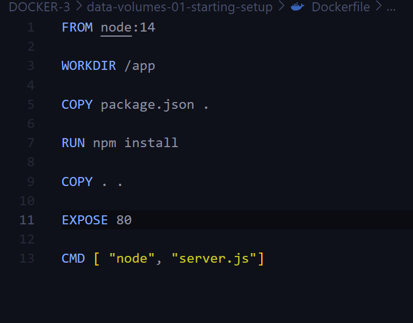413x323 pixels.
Task: Click the chevron after DOCKER-3 breadcrumb
Action: [79, 7]
